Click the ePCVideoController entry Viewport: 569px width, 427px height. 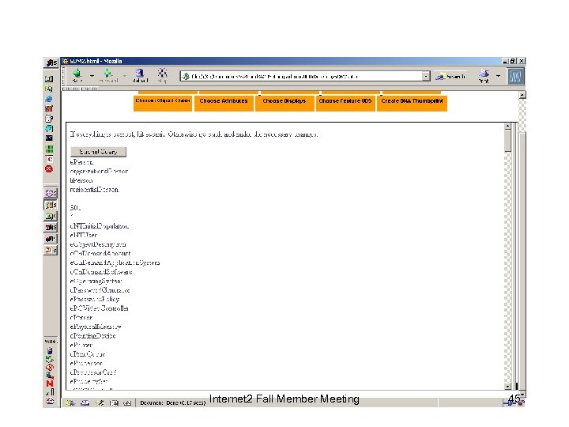pos(99,308)
